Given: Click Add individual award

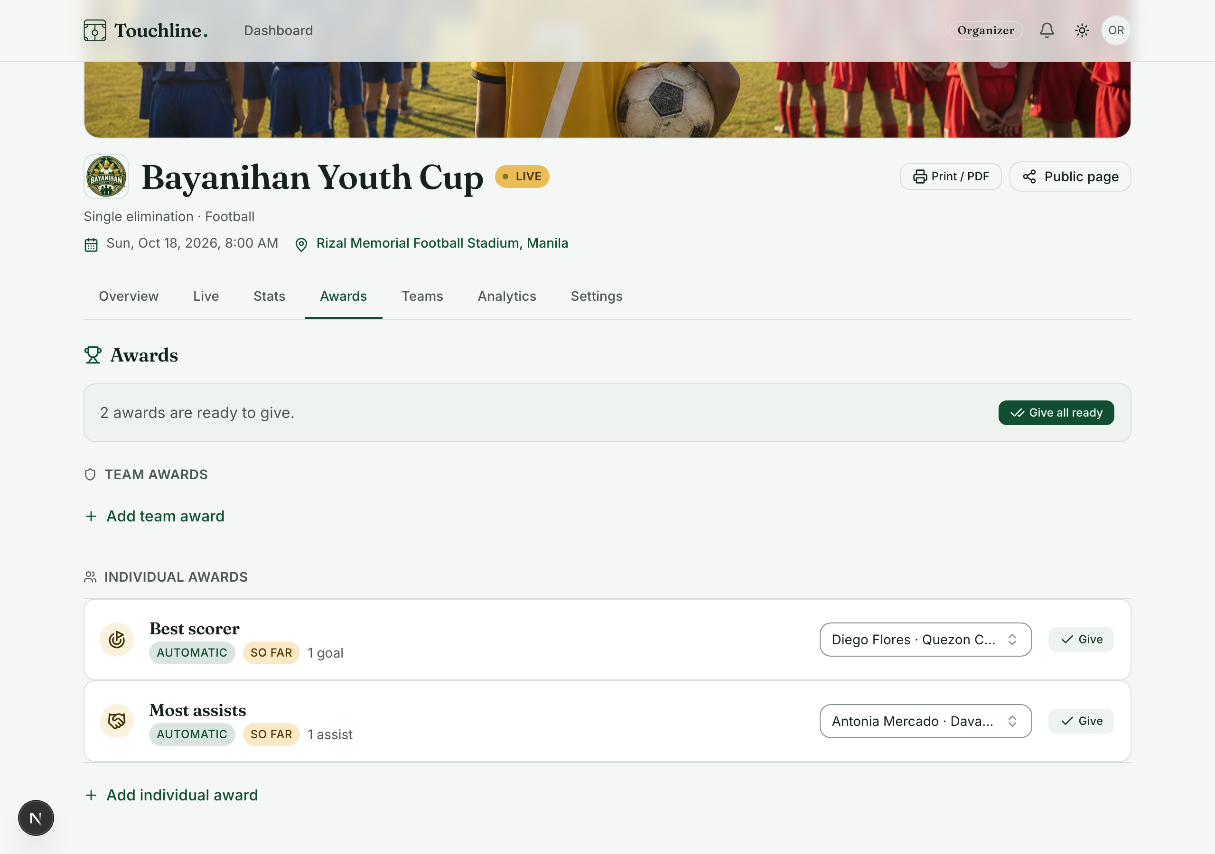Looking at the screenshot, I should point(171,795).
